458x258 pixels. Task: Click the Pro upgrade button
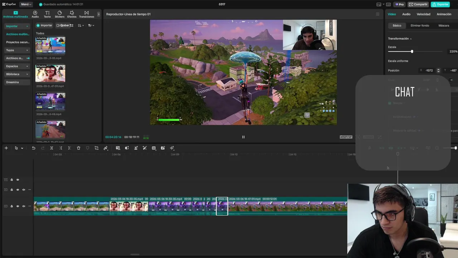tap(399, 4)
